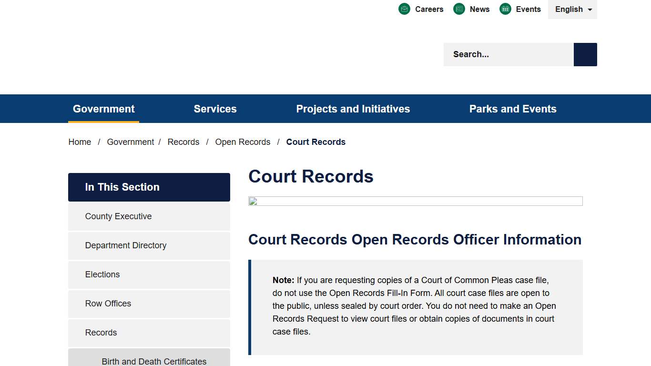The image size is (651, 366).
Task: Select Projects and Initiatives in navigation
Action: pos(353,109)
